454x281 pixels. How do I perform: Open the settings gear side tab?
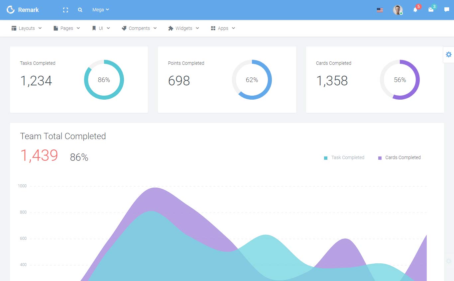pyautogui.click(x=449, y=54)
